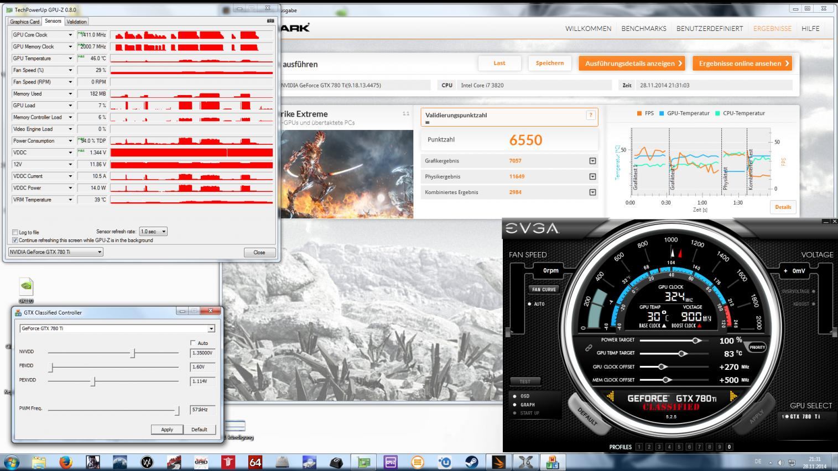Click the right yellow arrow beside GeForce GTX 780 Ti

[x=733, y=396]
